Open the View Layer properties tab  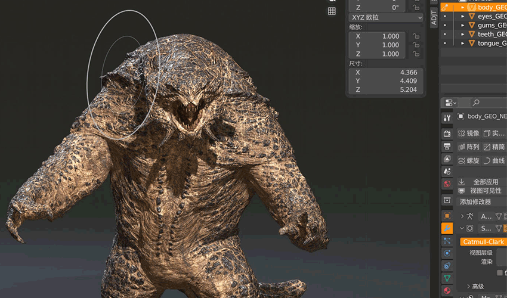point(447,159)
